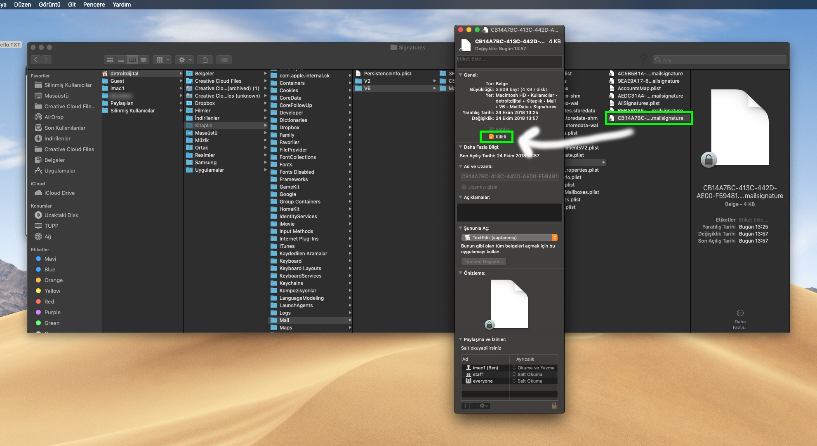
Task: Select AirDrop in the sidebar
Action: (x=53, y=117)
